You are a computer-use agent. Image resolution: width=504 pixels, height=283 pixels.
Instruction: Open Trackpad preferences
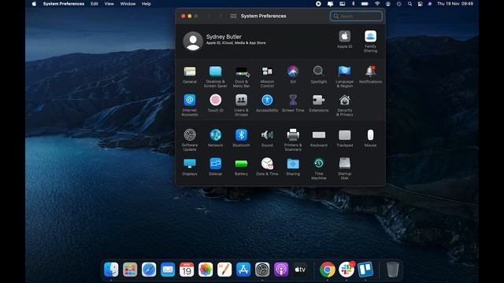(345, 138)
